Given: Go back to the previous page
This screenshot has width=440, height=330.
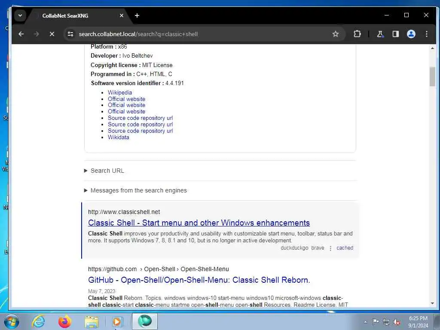Looking at the screenshot, I should 21,34.
